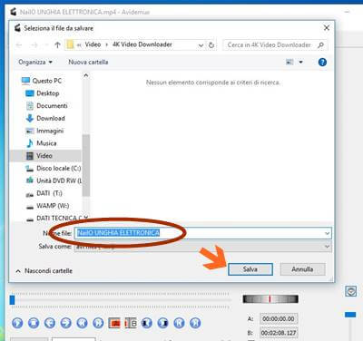
Task: Go to previous frame in Avidemux
Action: (x=50, y=323)
